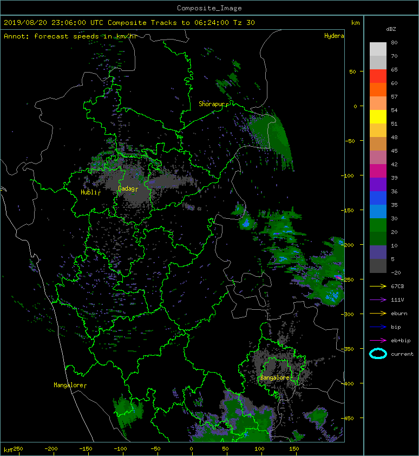Click the Composite_Image title text
This screenshot has width=419, height=456.
click(x=209, y=8)
